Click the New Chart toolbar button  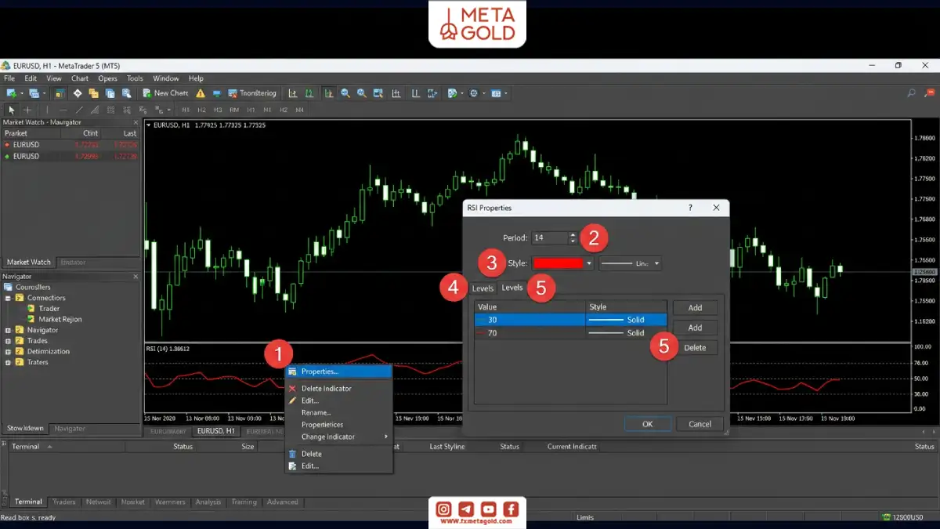(165, 93)
